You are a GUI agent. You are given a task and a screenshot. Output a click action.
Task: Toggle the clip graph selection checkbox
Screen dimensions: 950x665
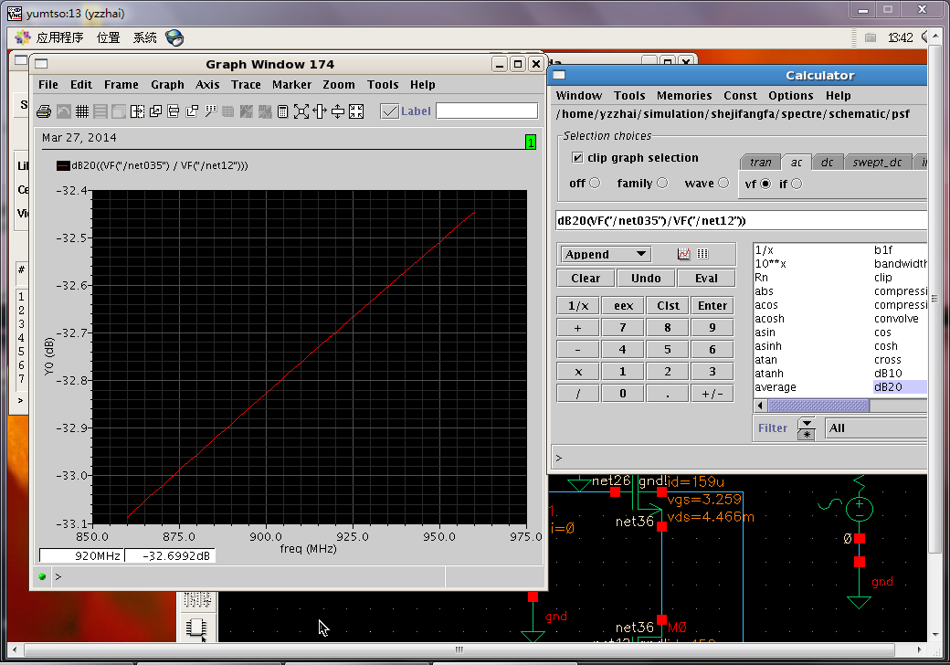coord(576,158)
